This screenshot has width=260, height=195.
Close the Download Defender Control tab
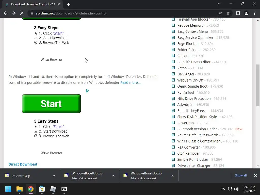click(x=59, y=5)
